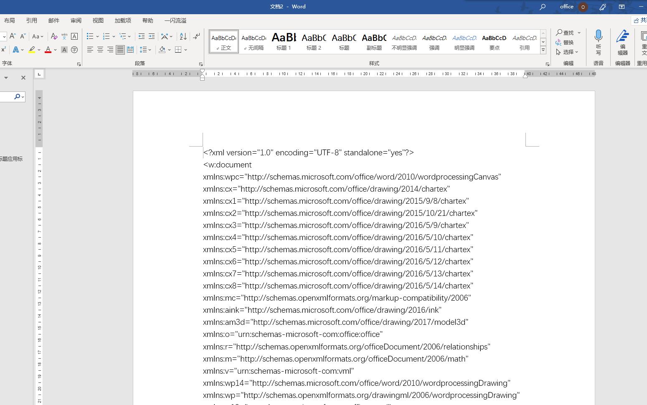
Task: Click the Show/Hide paragraph marks icon
Action: tap(196, 36)
